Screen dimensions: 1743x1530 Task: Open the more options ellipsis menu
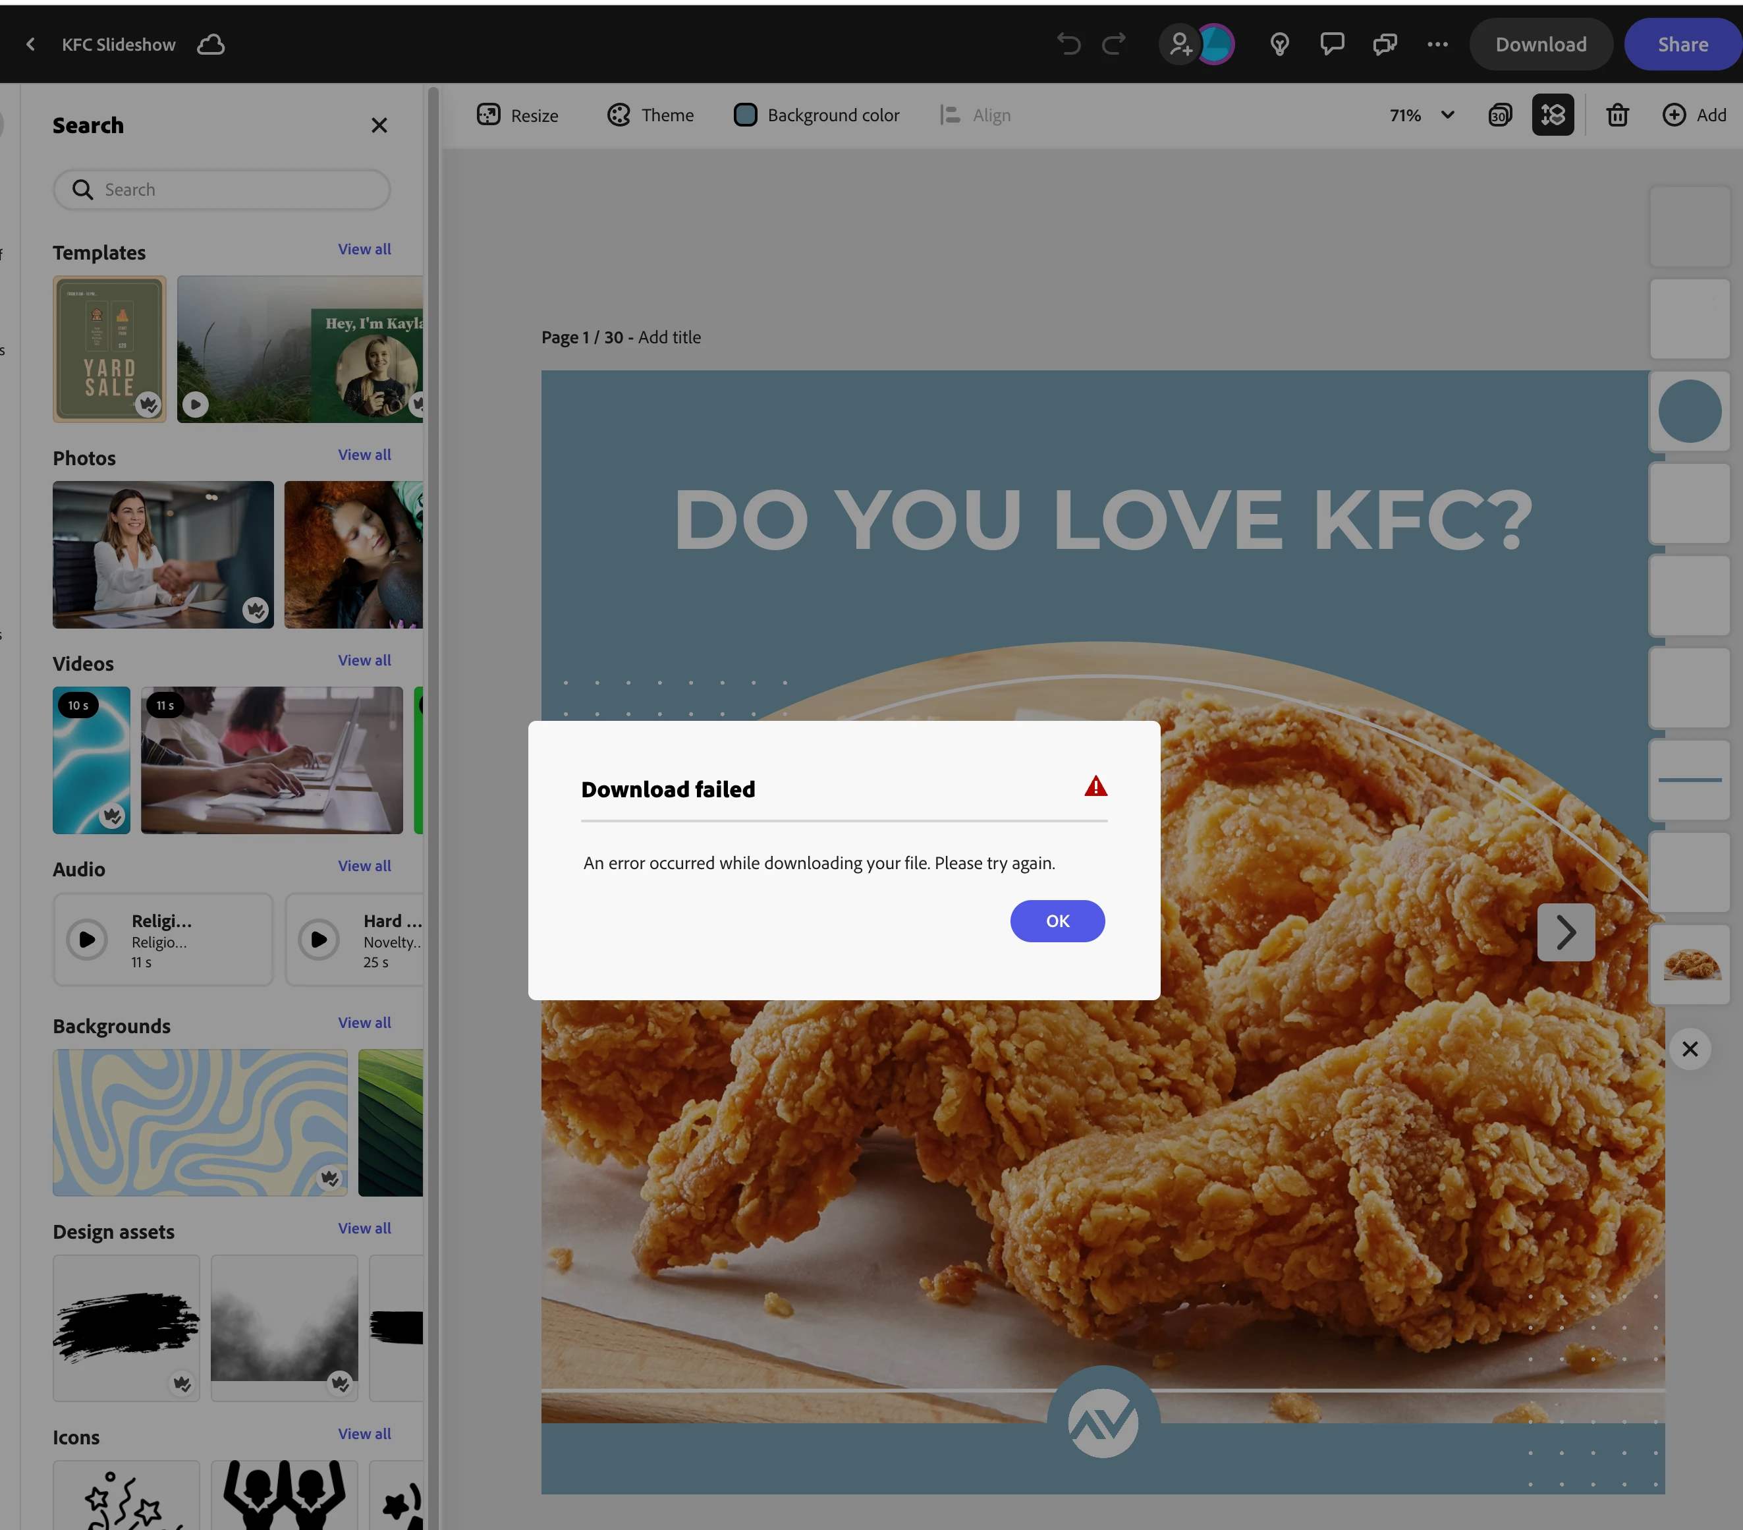point(1438,44)
